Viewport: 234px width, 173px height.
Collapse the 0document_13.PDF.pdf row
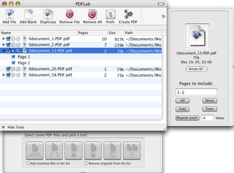pos(4,51)
